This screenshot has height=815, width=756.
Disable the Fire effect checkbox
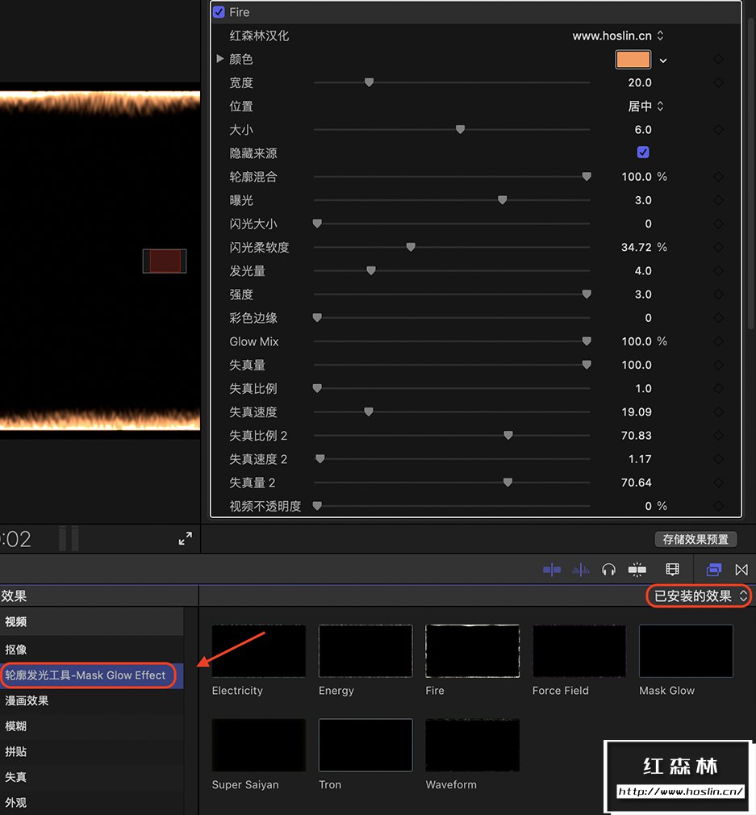point(219,12)
